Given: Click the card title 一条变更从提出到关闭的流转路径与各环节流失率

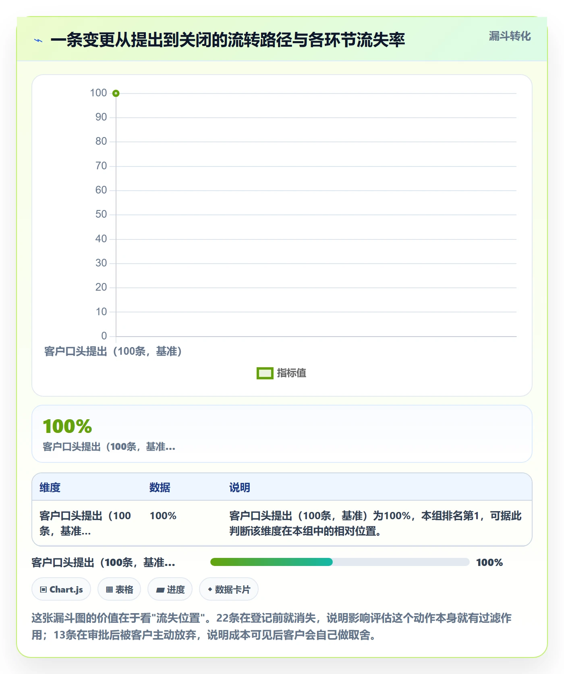Looking at the screenshot, I should pyautogui.click(x=228, y=40).
